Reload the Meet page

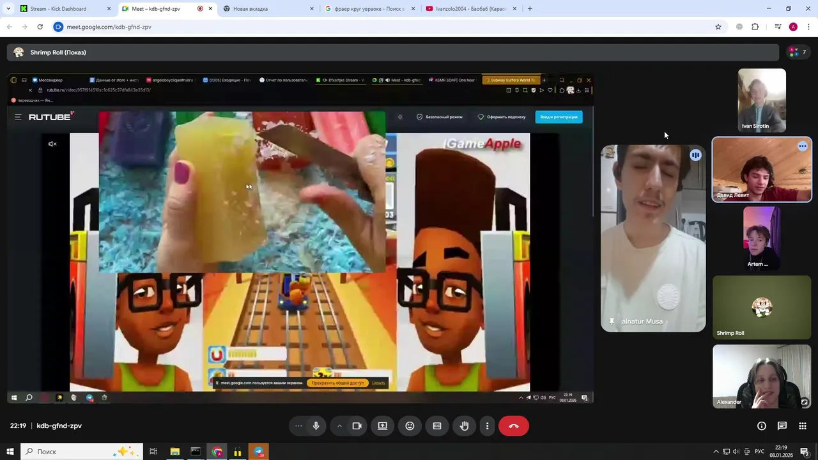click(x=40, y=27)
